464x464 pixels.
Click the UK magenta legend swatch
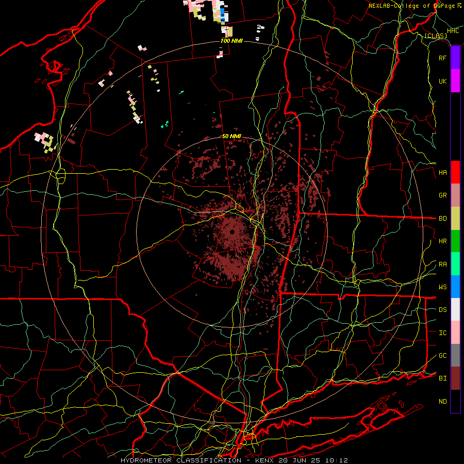[455, 81]
